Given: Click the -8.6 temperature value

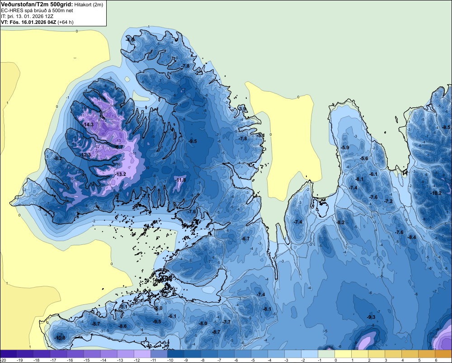Looking at the screenshot, I should tap(123, 326).
